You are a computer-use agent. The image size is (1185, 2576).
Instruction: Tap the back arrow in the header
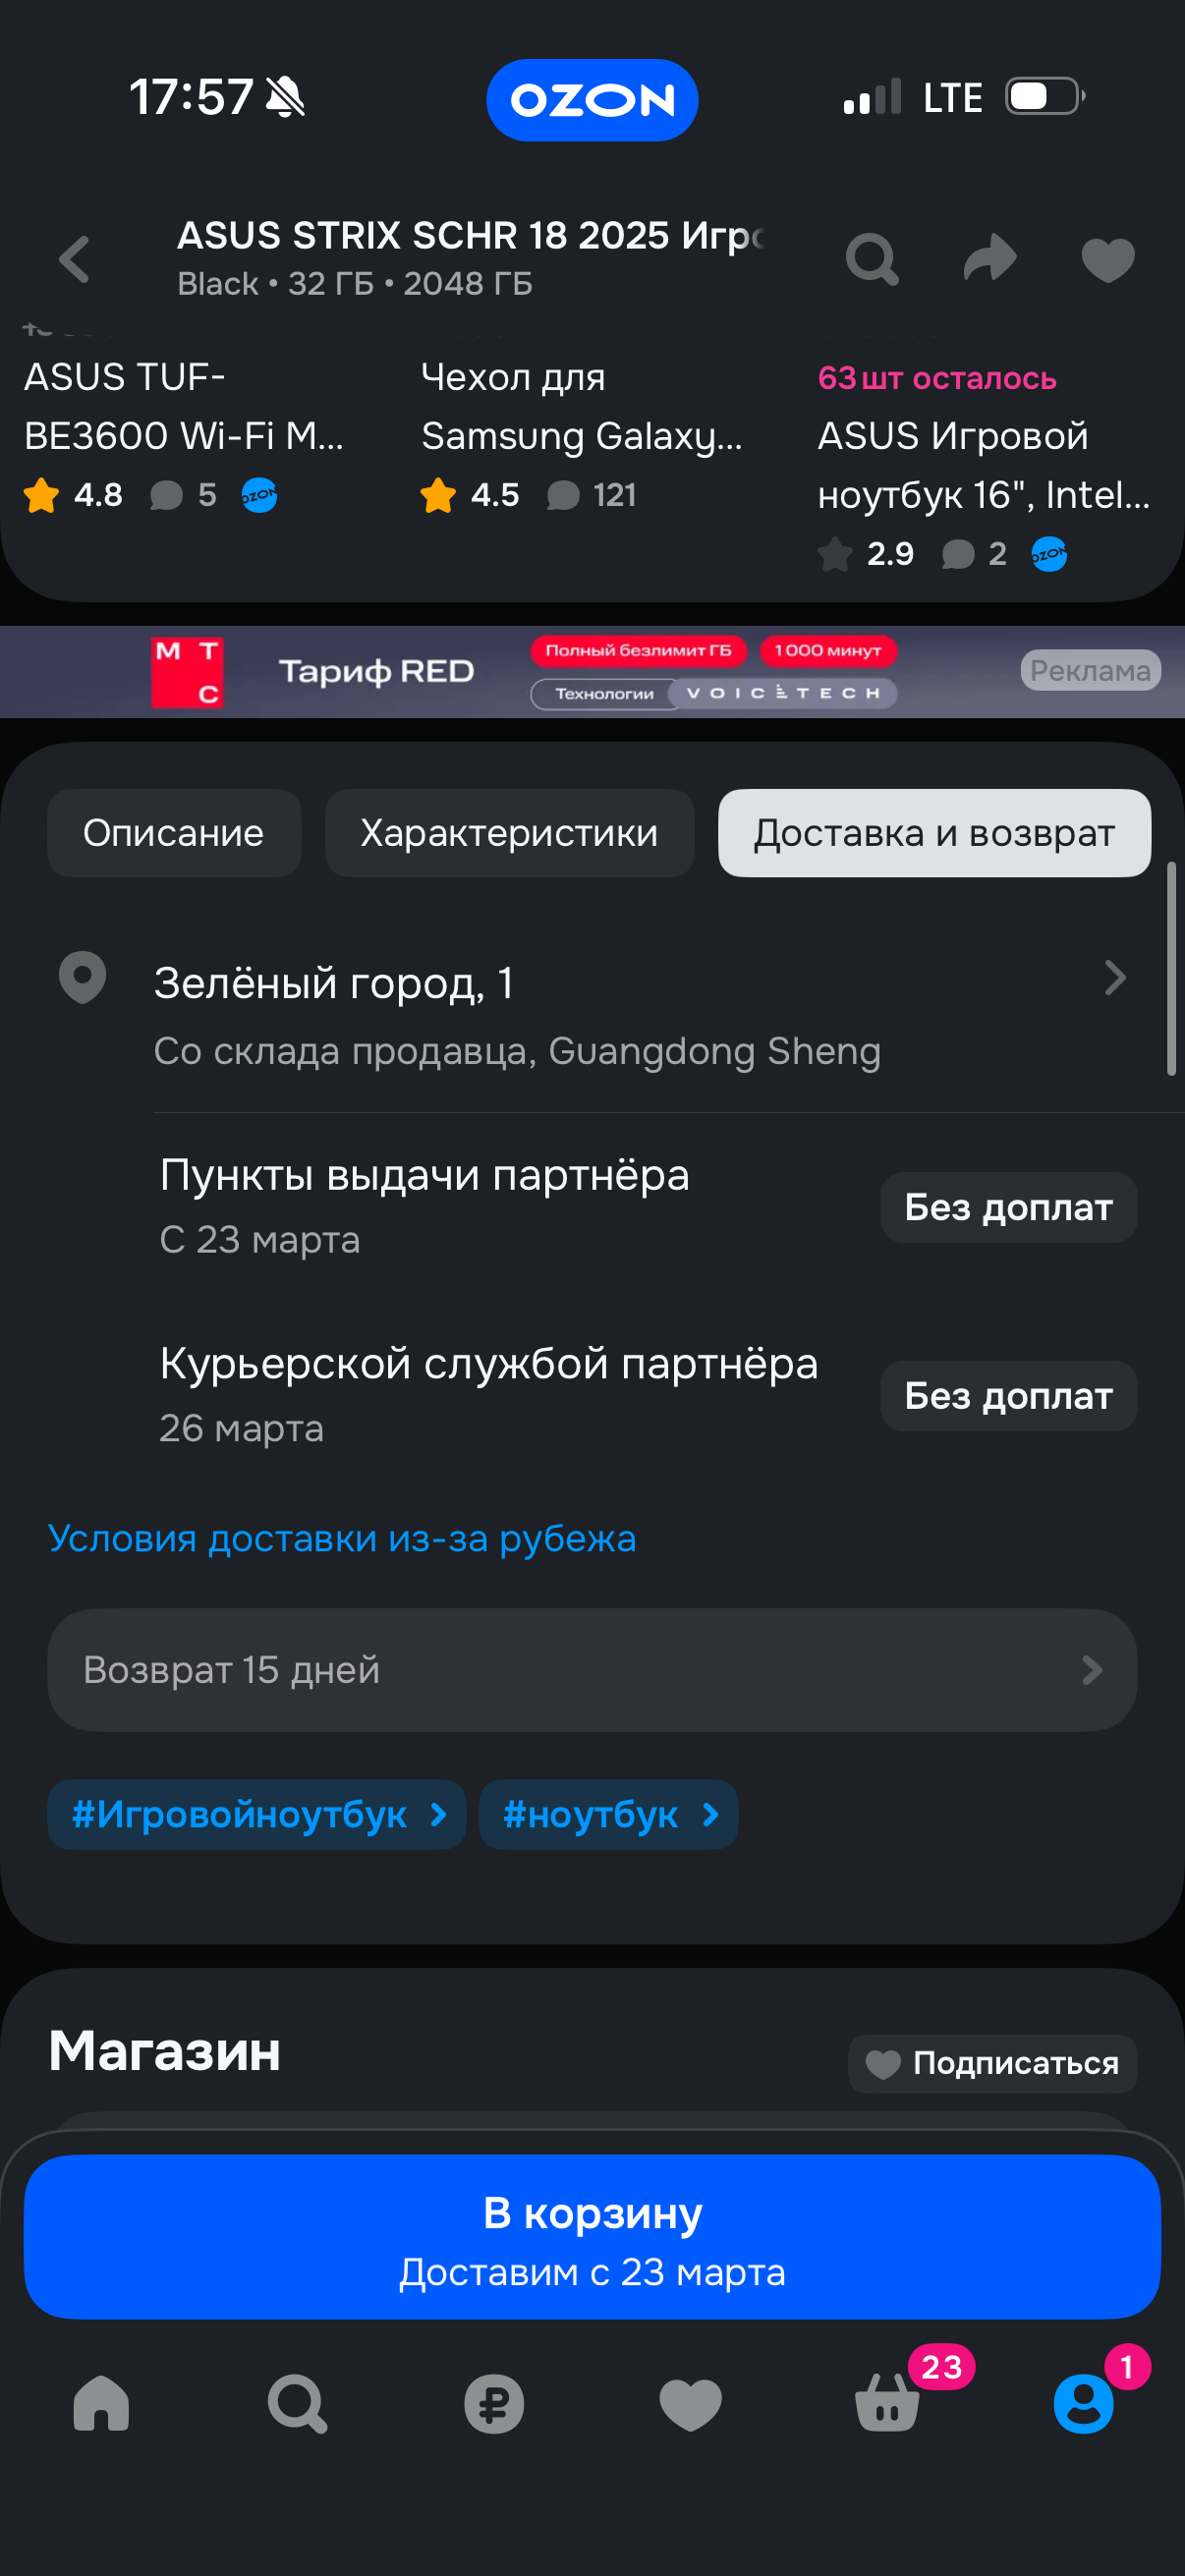pos(75,261)
